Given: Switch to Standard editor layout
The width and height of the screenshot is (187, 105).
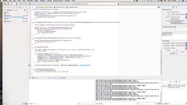Looking at the screenshot, I should 169,4.
